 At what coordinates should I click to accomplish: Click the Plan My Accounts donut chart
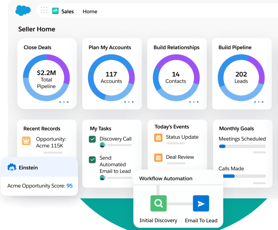(111, 78)
